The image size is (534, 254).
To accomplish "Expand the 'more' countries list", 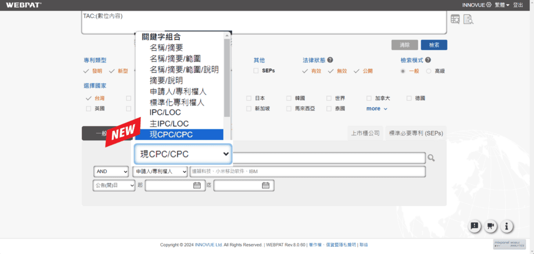I will 377,108.
